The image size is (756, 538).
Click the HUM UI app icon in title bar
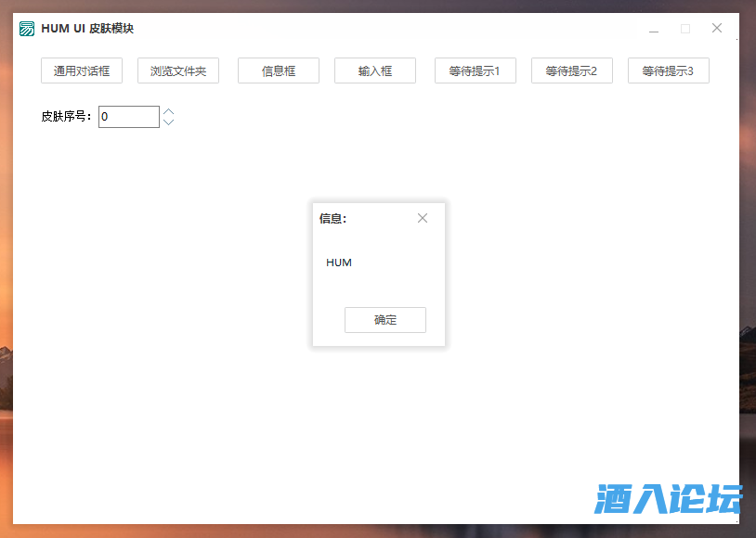pyautogui.click(x=27, y=29)
